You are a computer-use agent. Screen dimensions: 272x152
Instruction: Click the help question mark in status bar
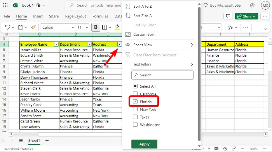[x=225, y=149]
